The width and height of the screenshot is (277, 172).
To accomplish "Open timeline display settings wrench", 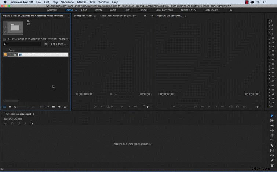I will [x=32, y=123].
